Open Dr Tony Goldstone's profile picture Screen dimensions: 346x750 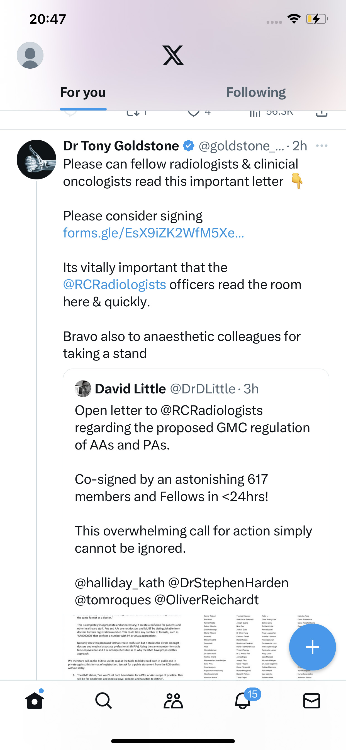pyautogui.click(x=36, y=160)
